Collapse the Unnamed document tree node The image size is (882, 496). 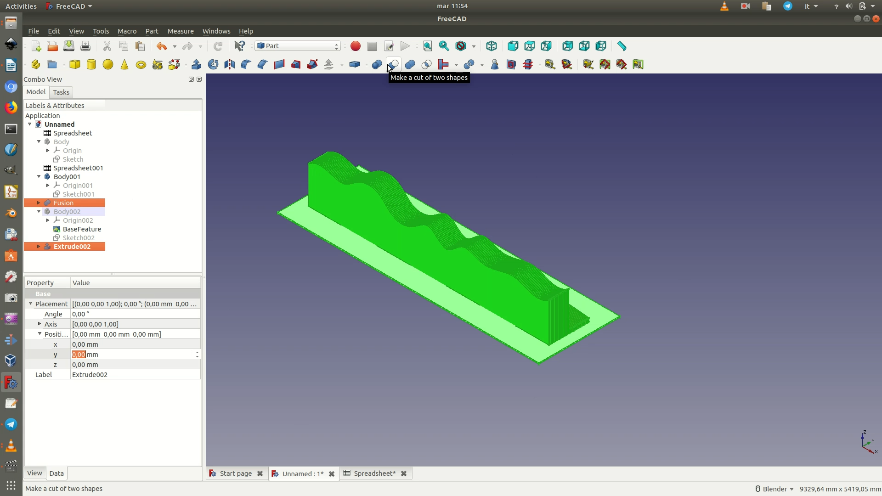tap(30, 124)
